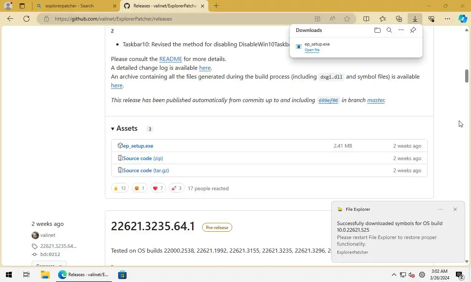
Task: Click the heart reaction 7
Action: pos(158,188)
